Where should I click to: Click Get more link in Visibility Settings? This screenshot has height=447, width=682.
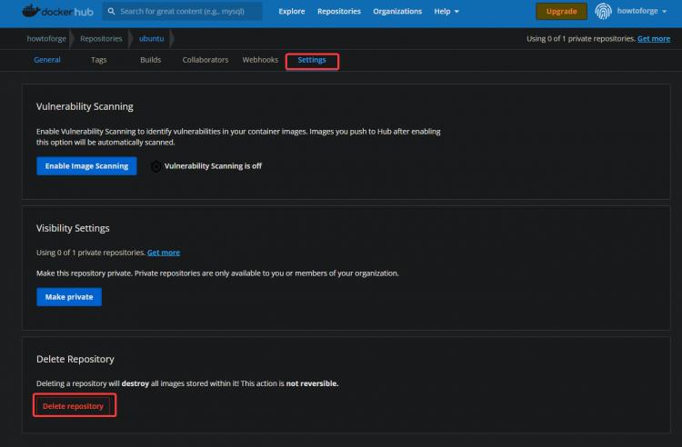tap(164, 253)
